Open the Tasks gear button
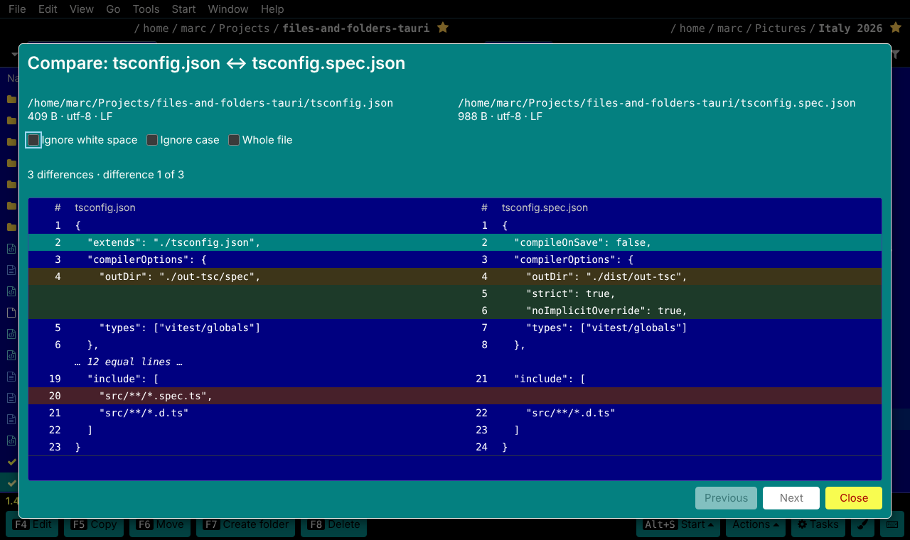910x540 pixels. tap(818, 524)
